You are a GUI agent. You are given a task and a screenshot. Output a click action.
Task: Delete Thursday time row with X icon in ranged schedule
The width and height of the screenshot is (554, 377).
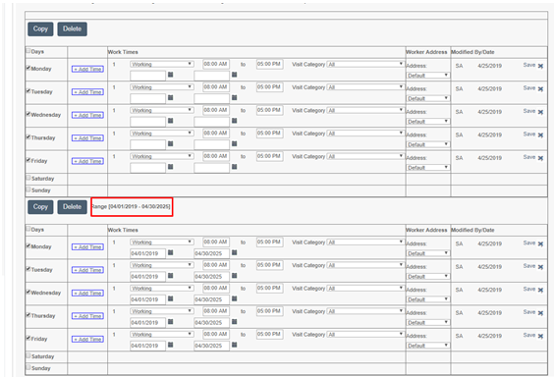point(540,313)
